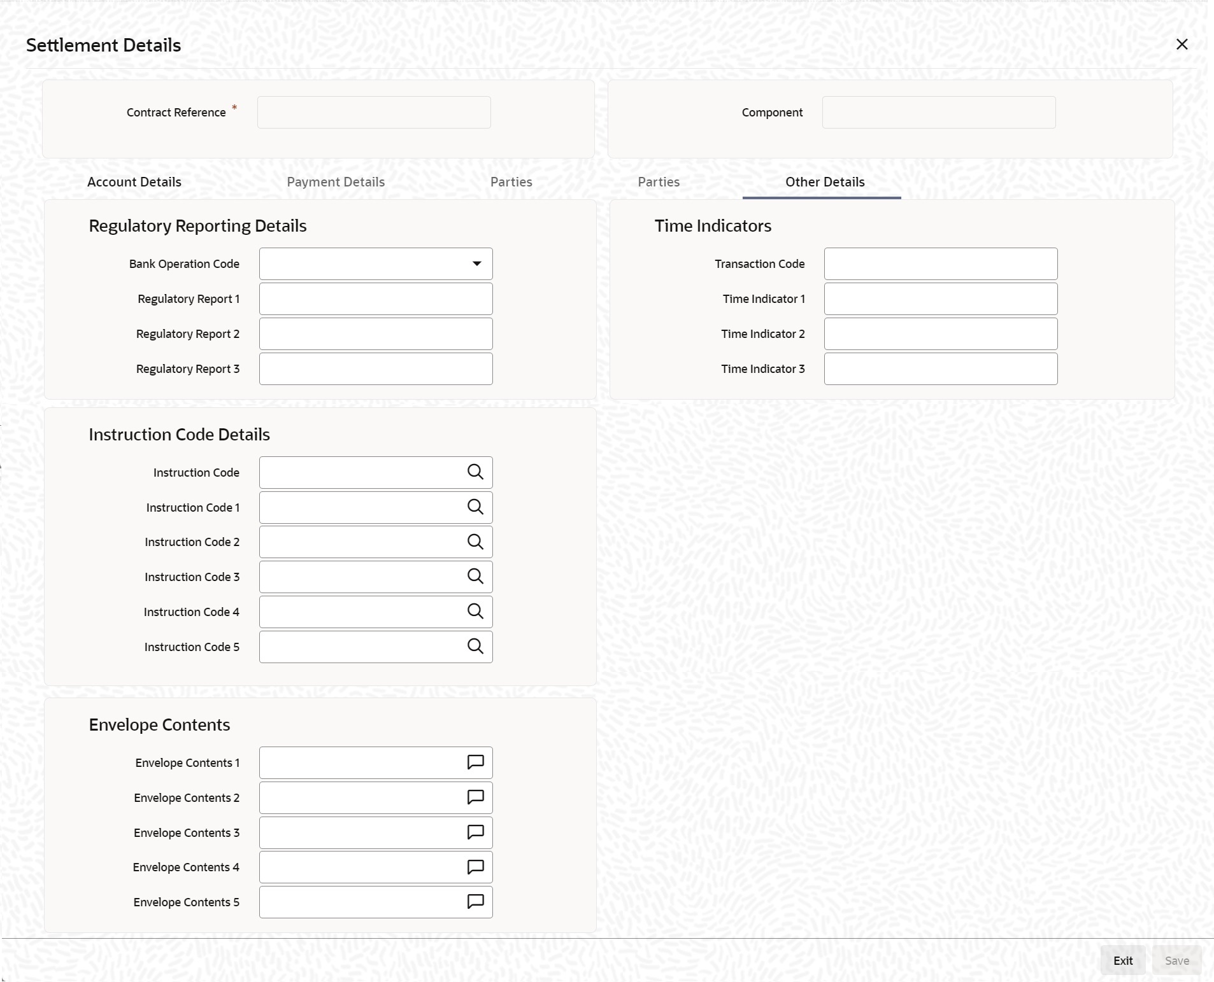Switch to the Payment Details tab
Image resolution: width=1214 pixels, height=982 pixels.
(336, 182)
